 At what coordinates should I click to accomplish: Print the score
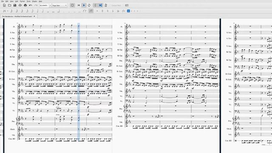click(x=25, y=6)
